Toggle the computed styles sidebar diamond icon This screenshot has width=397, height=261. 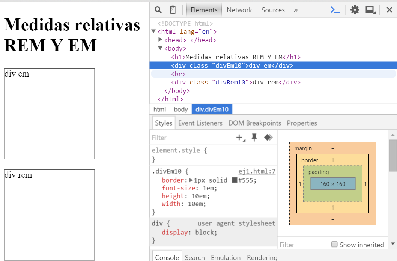268,138
